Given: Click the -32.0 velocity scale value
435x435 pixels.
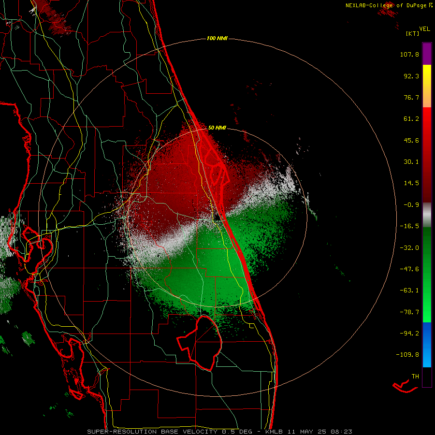Looking at the screenshot, I should 409,248.
